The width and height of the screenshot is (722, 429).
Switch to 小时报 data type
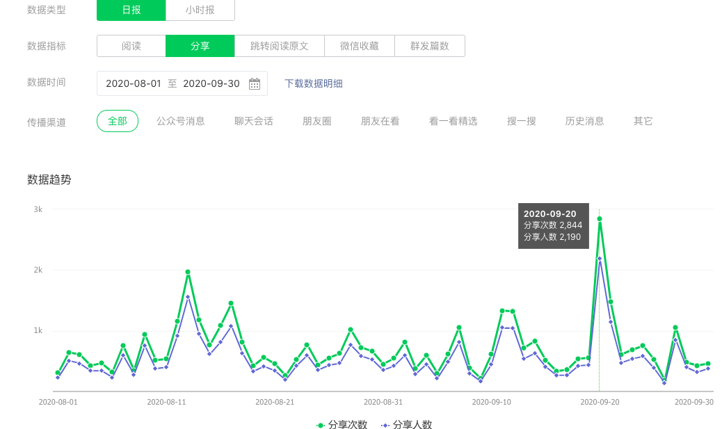point(200,10)
